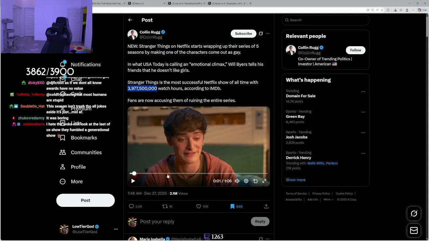Open LowTierGod account menu dots
429x241 pixels.
click(x=116, y=229)
